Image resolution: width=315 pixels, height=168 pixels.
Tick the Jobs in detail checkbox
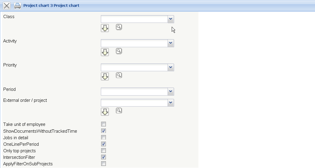coord(104,137)
